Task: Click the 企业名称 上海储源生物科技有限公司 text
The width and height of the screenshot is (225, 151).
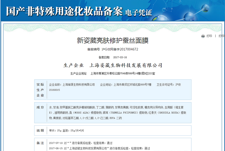Action: click(x=72, y=84)
